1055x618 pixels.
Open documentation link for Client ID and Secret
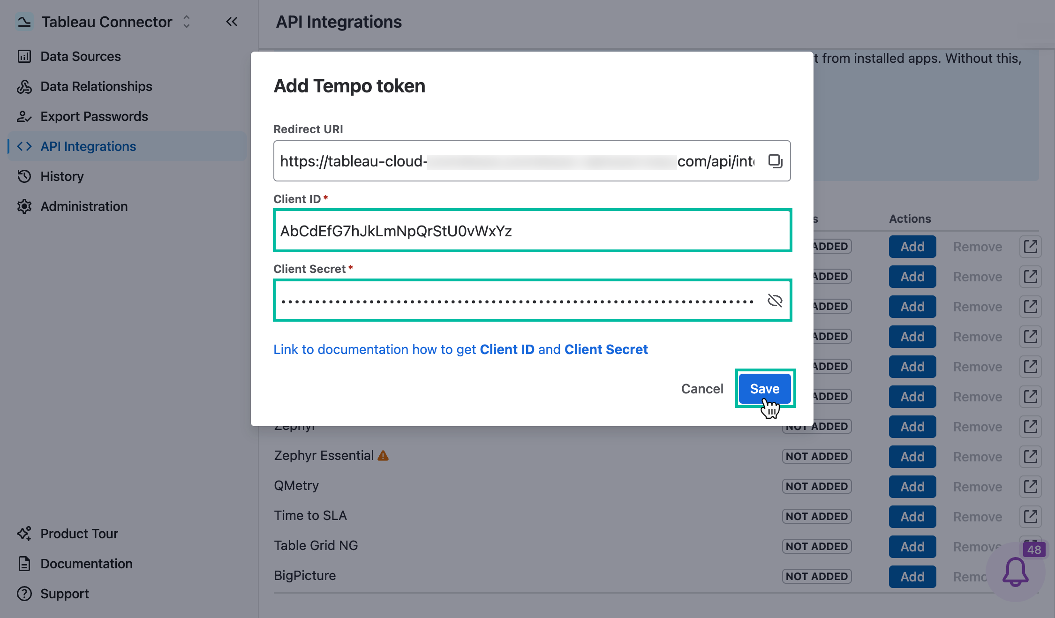[x=460, y=349]
